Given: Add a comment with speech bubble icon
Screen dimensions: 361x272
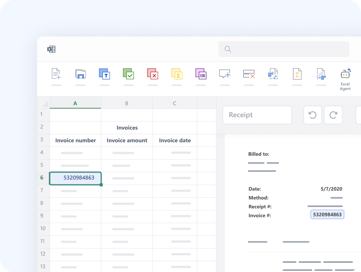Looking at the screenshot, I should pyautogui.click(x=225, y=74).
